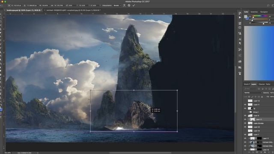Click the hue slider in Color panel
274x154 pixels.
tap(259, 16)
